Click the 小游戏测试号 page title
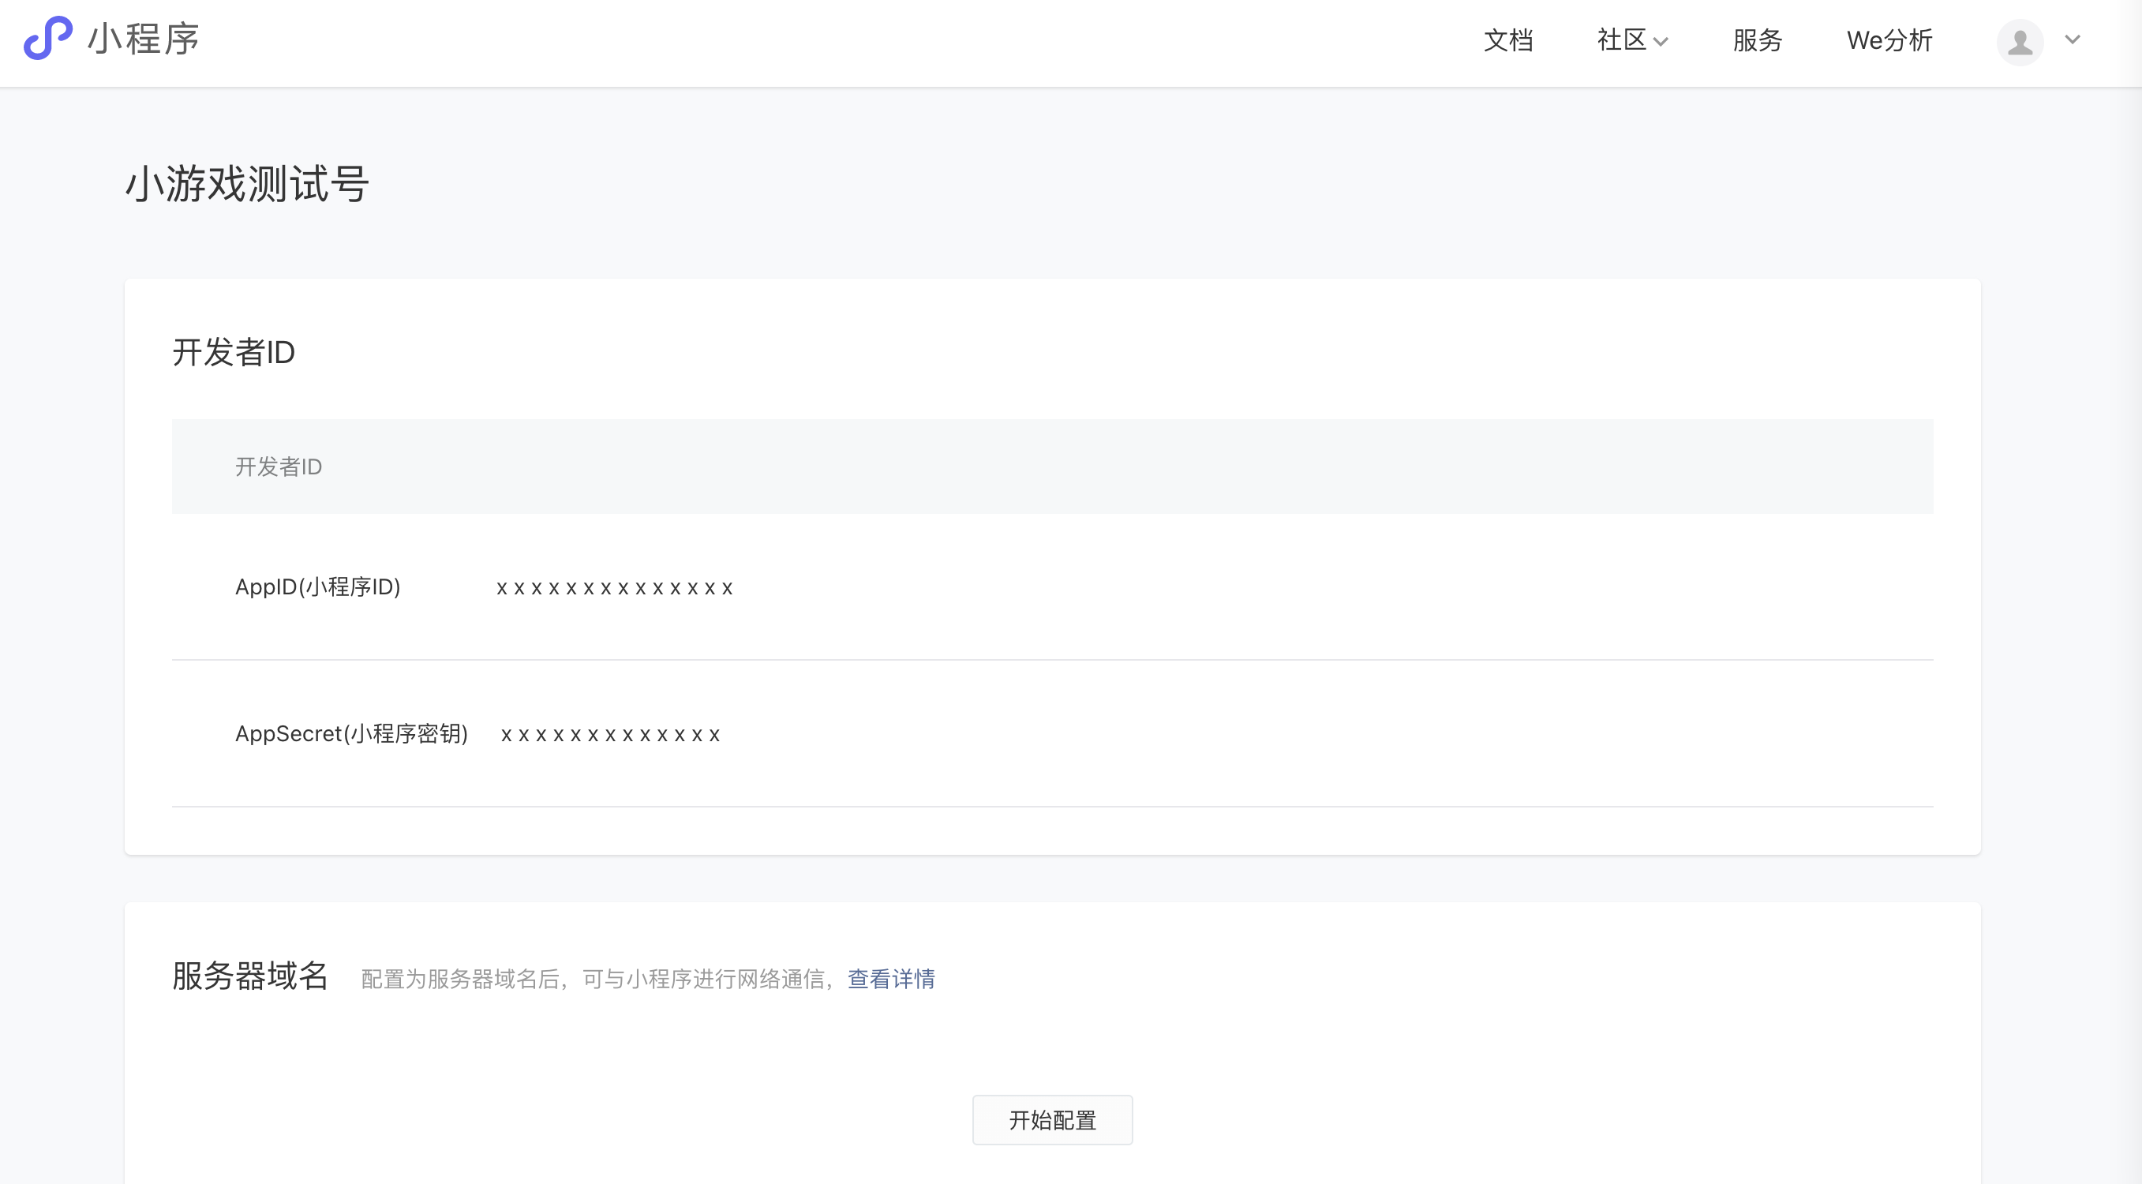The width and height of the screenshot is (2142, 1184). [247, 184]
